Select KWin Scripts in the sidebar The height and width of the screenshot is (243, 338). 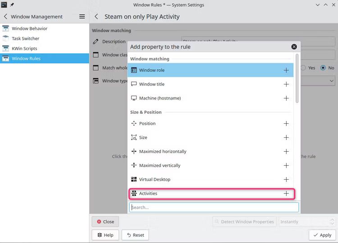click(45, 48)
